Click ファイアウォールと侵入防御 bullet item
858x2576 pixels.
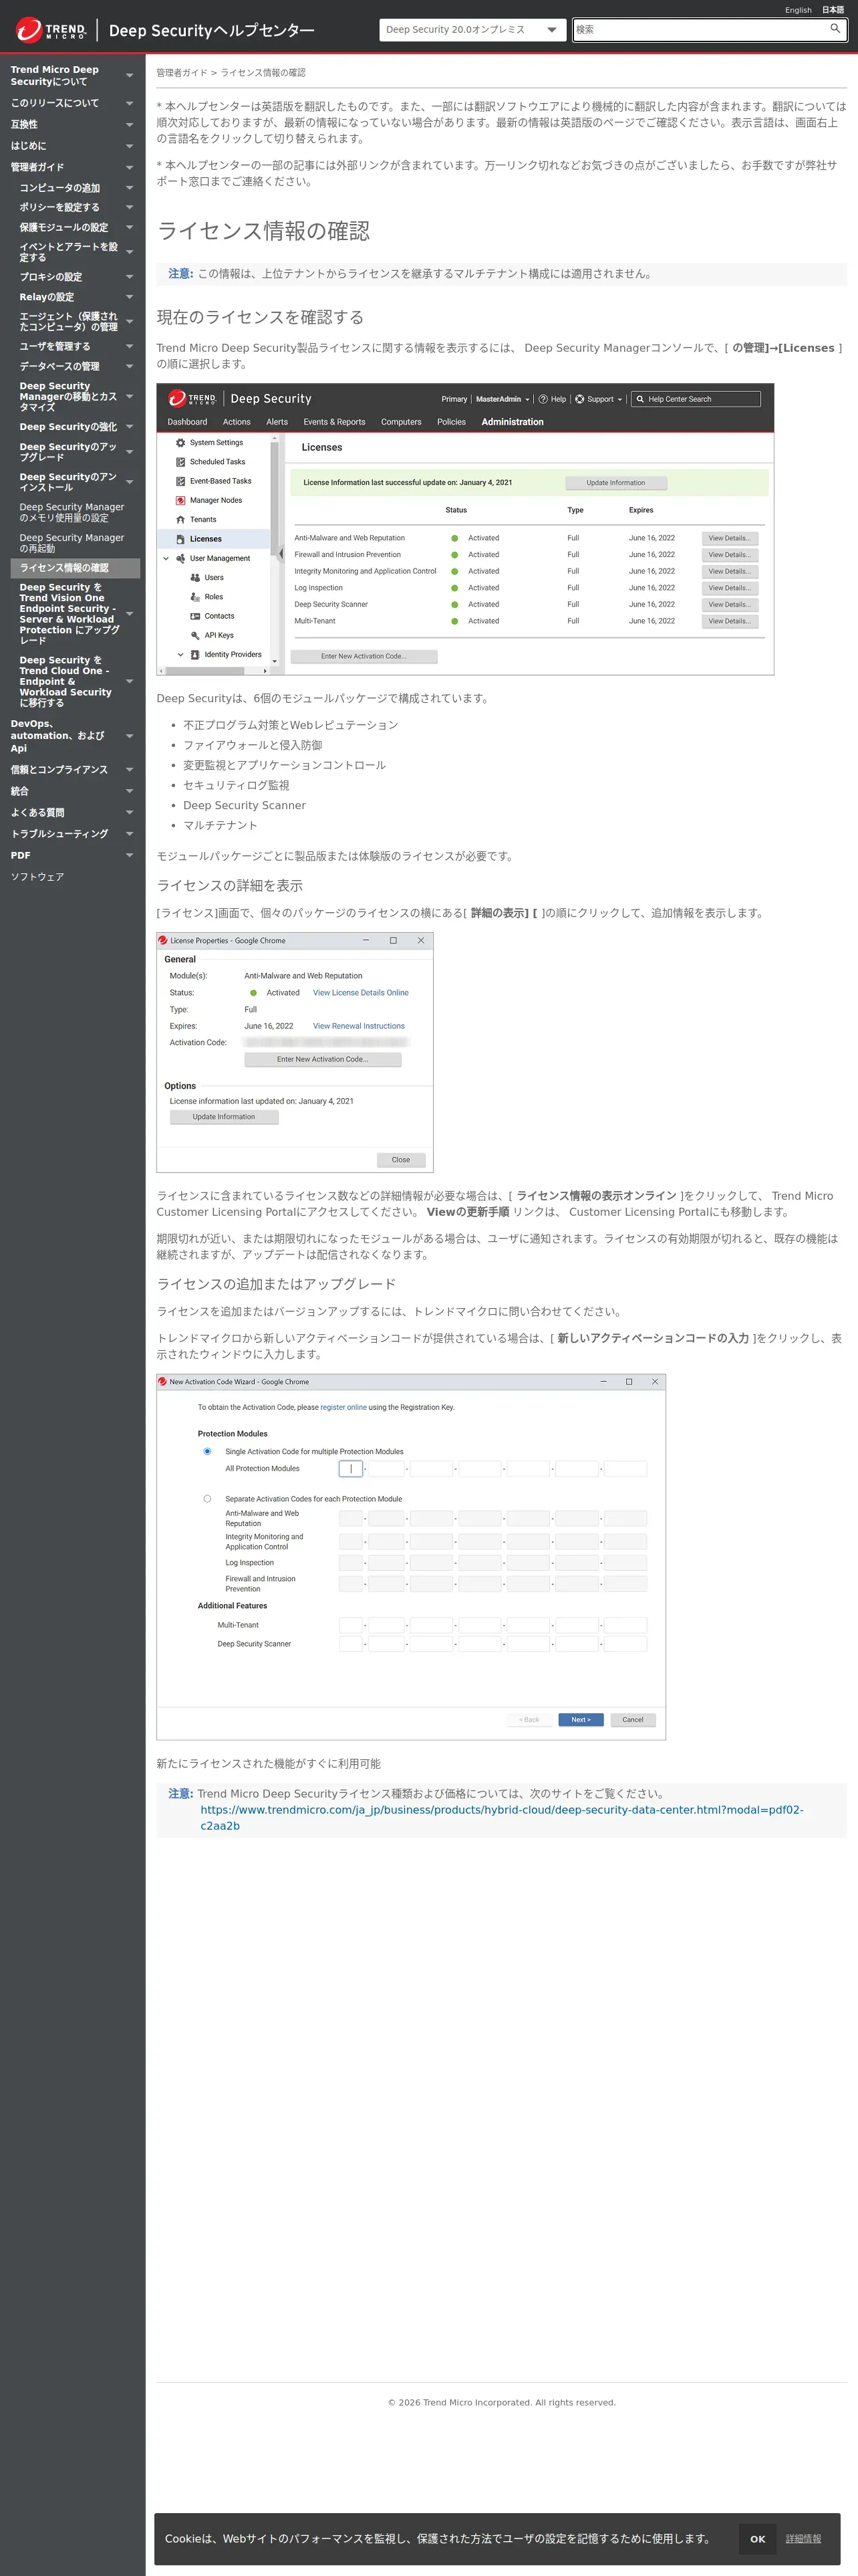[253, 745]
